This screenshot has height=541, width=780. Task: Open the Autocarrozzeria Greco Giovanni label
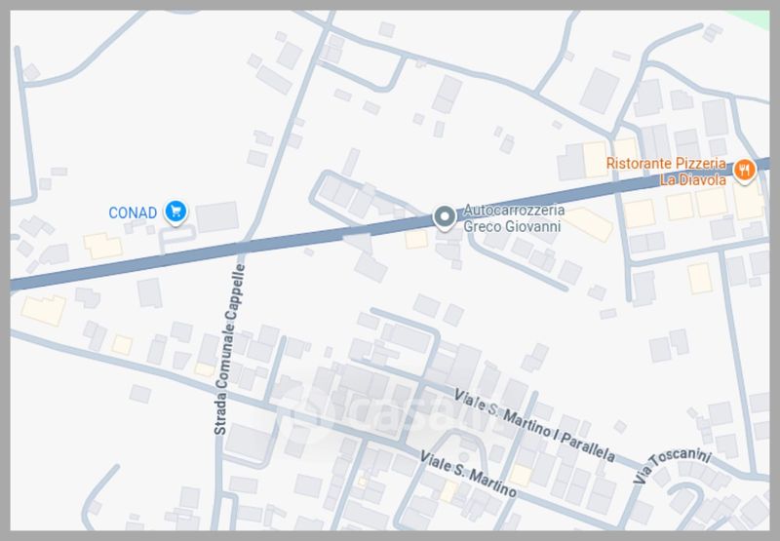[x=514, y=218]
